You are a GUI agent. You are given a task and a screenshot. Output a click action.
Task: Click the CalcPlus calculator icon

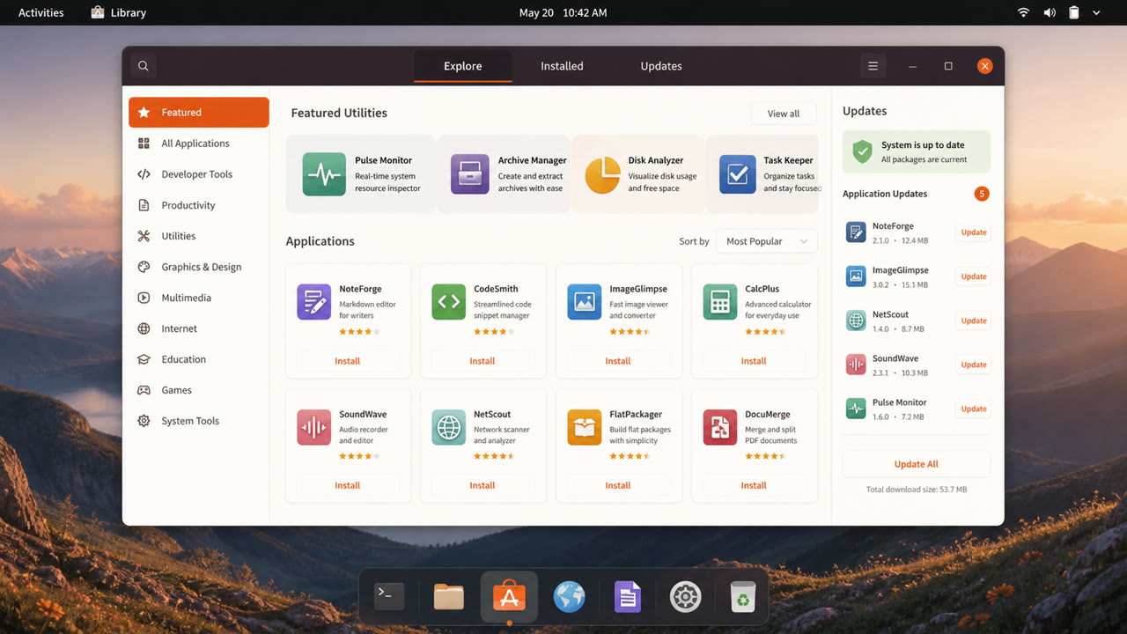tap(720, 302)
